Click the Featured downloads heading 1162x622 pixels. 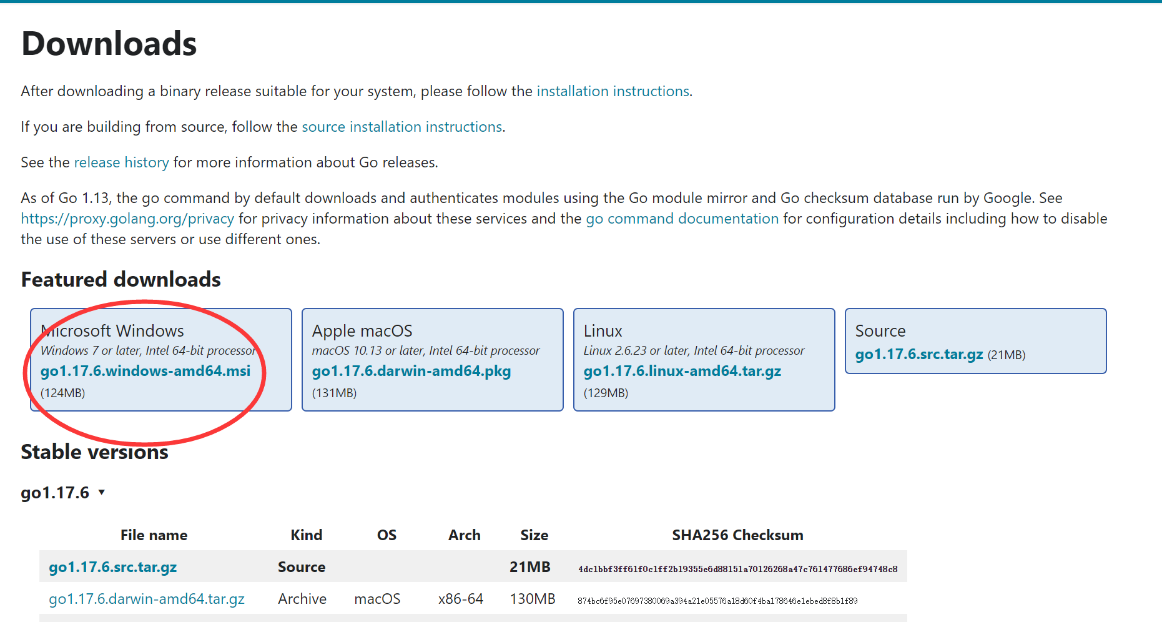[x=121, y=279]
